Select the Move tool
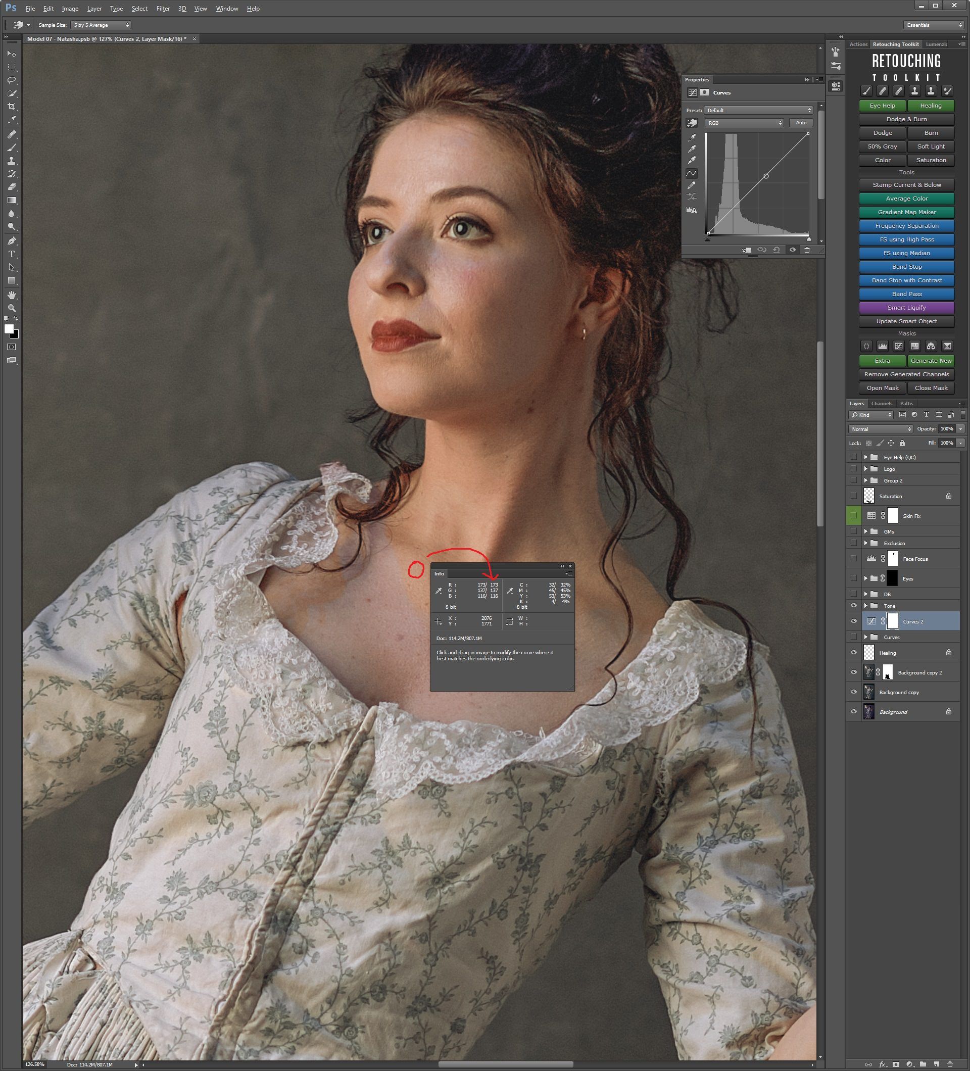970x1071 pixels. (x=12, y=54)
